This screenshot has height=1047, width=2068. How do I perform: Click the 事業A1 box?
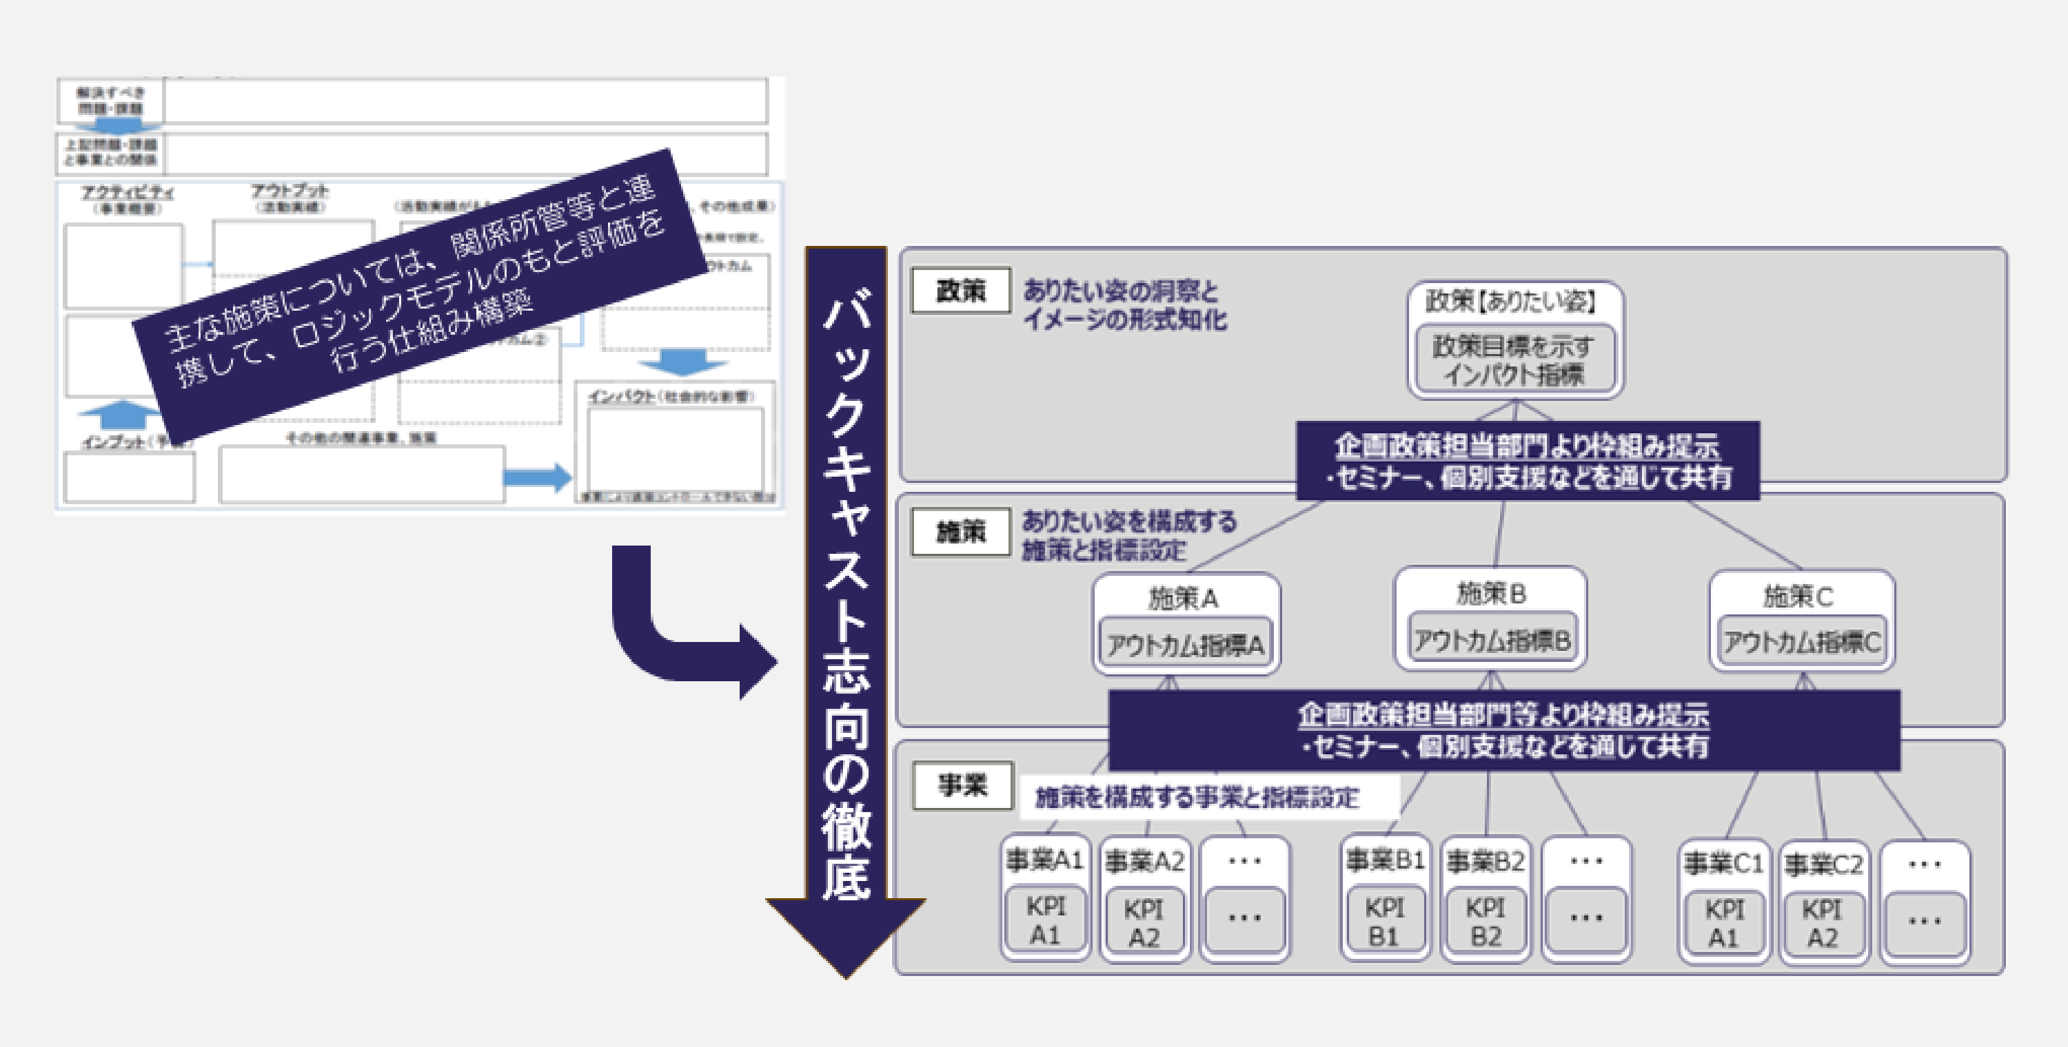1044,859
